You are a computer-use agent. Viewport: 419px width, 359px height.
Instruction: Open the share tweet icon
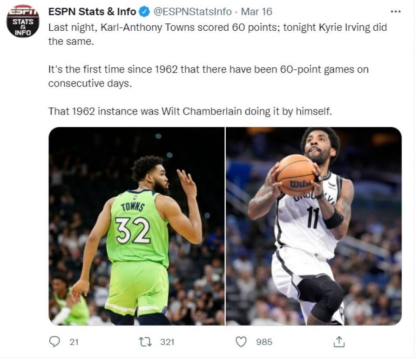click(x=339, y=342)
